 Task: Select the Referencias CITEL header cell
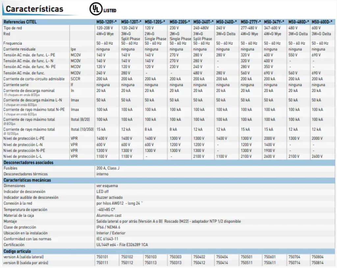pyautogui.click(x=20, y=22)
